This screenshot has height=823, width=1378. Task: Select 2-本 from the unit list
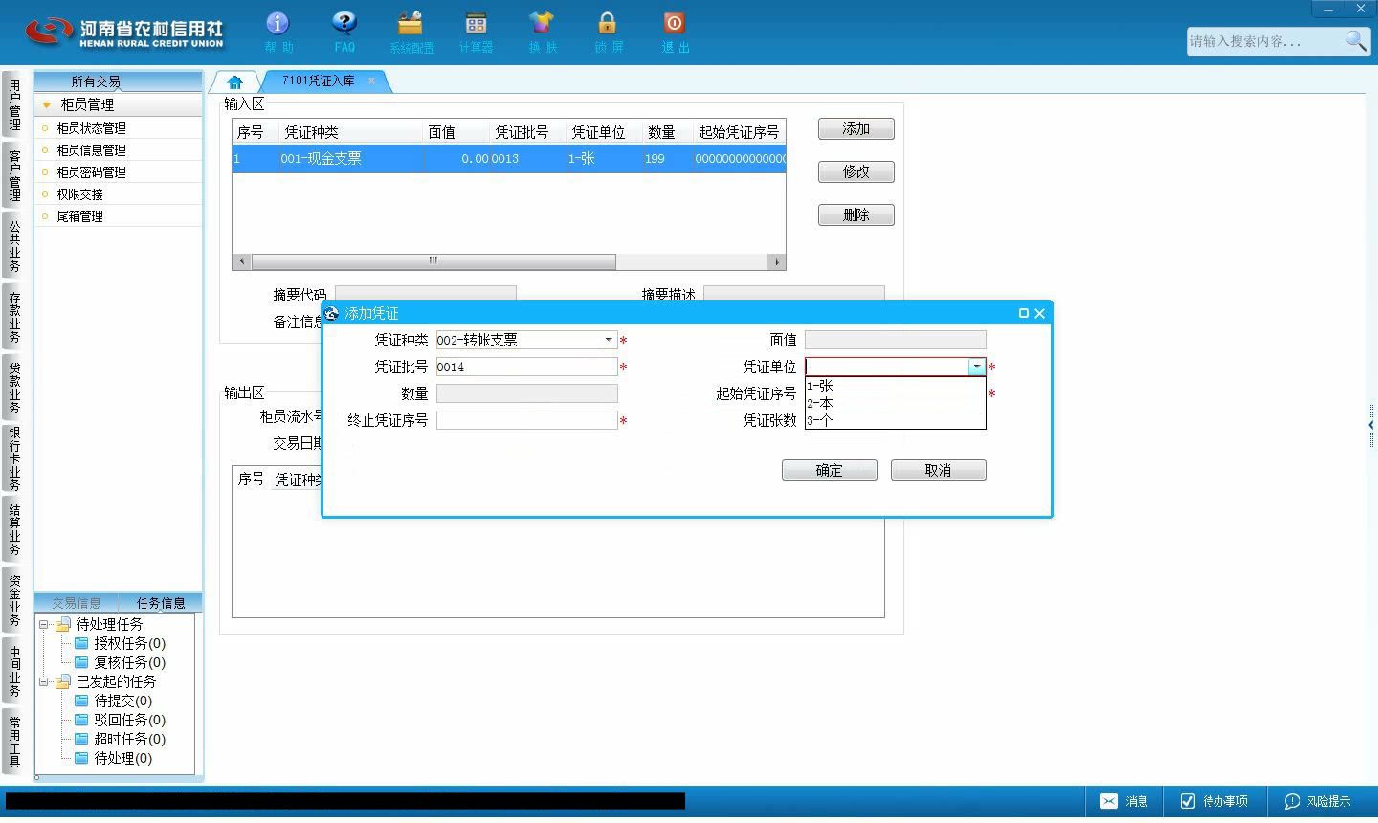coord(895,403)
